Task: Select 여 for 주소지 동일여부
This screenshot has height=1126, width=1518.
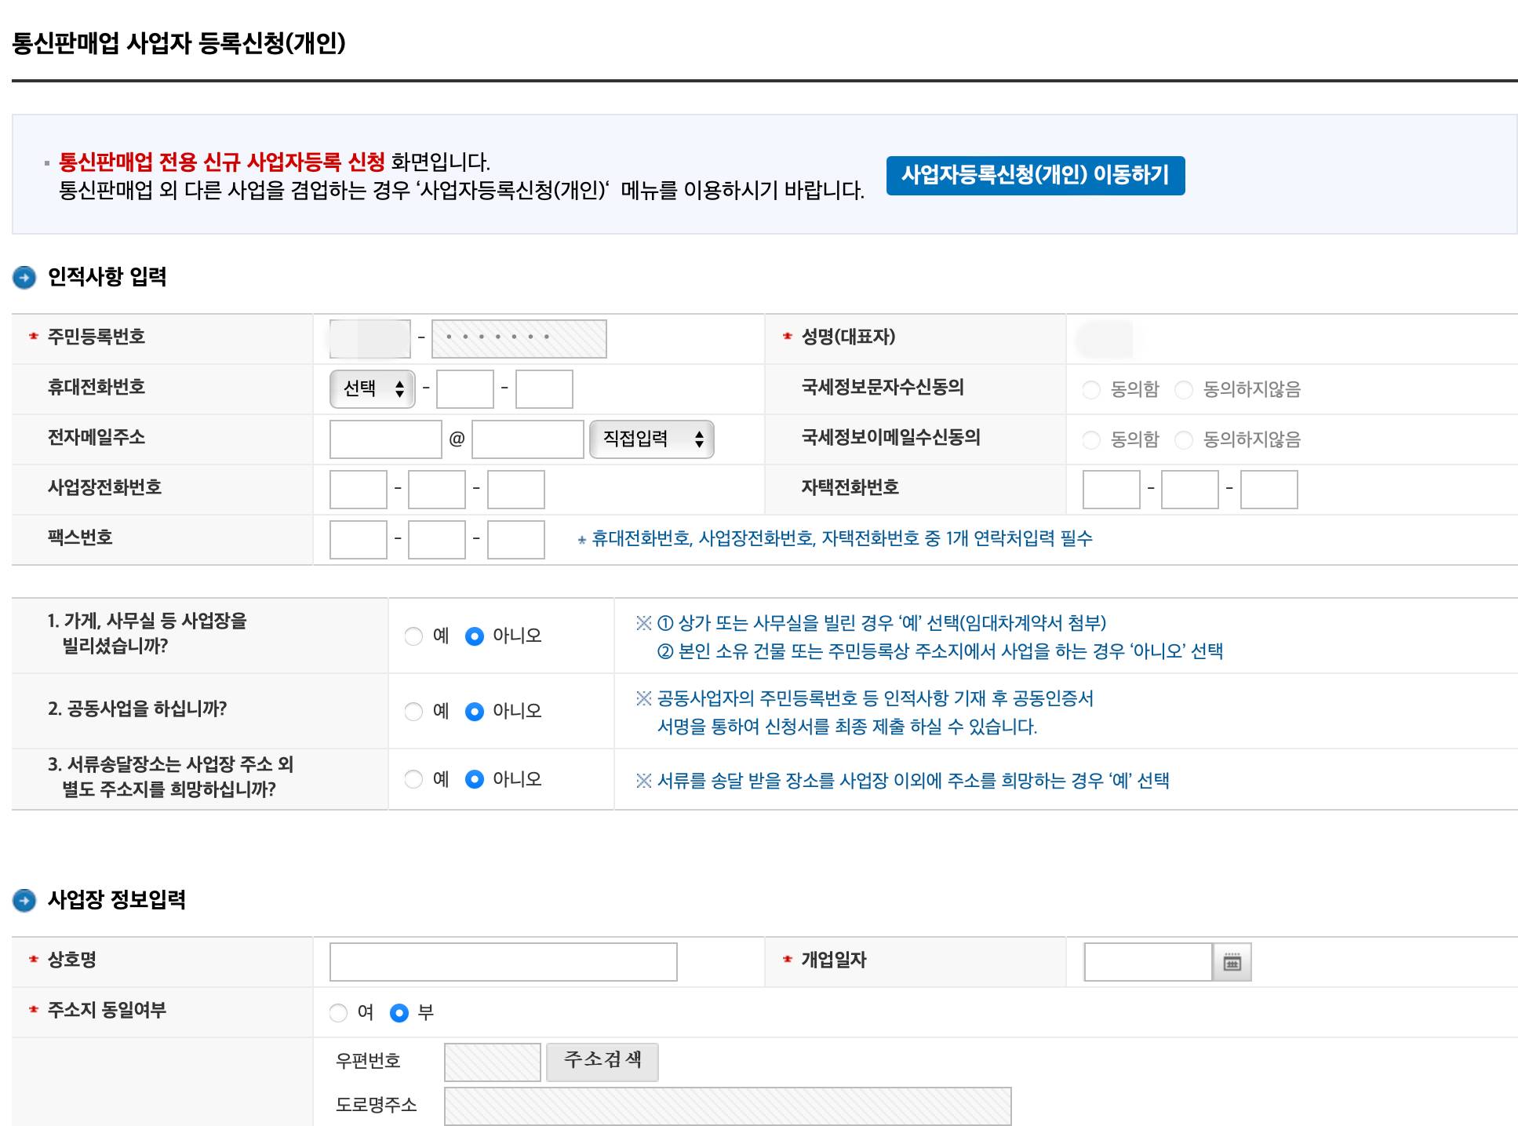Action: 338,1013
